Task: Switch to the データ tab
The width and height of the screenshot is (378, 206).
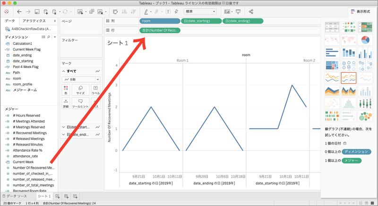Action: [x=10, y=21]
